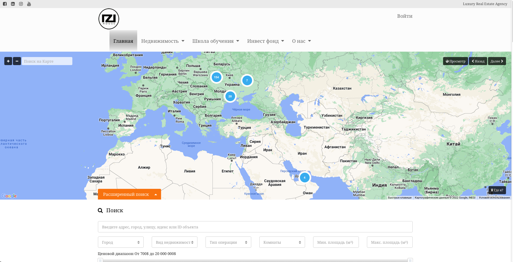Open the YouTube social icon

(x=29, y=4)
